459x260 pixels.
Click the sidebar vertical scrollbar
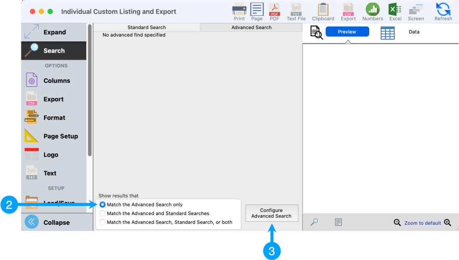90,92
